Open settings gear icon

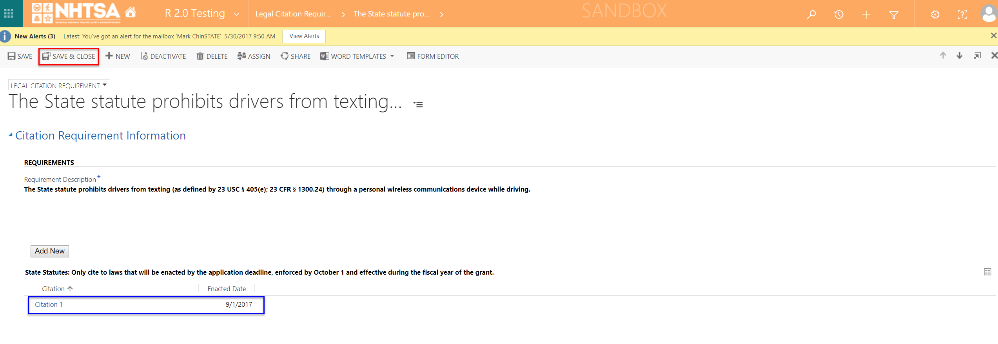tap(935, 15)
